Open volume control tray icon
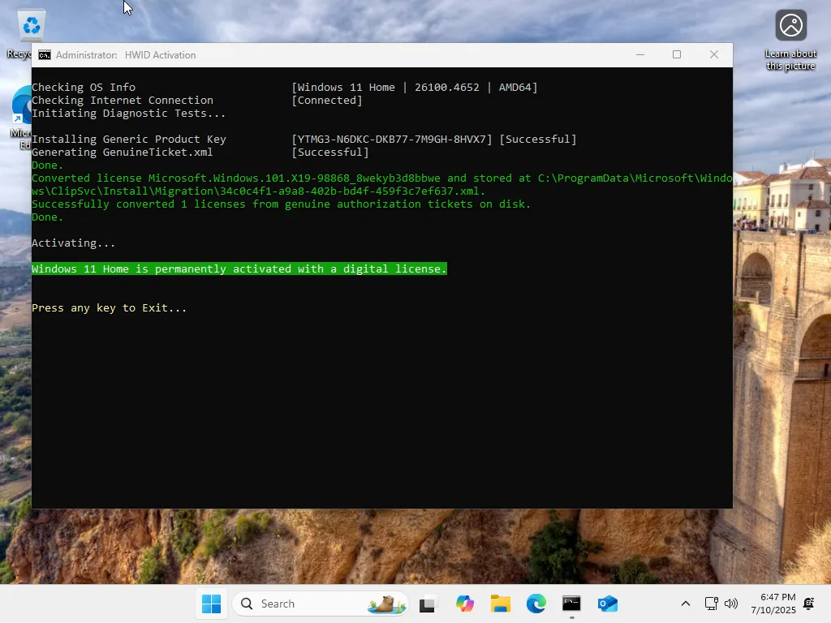This screenshot has width=831, height=623. 731,604
